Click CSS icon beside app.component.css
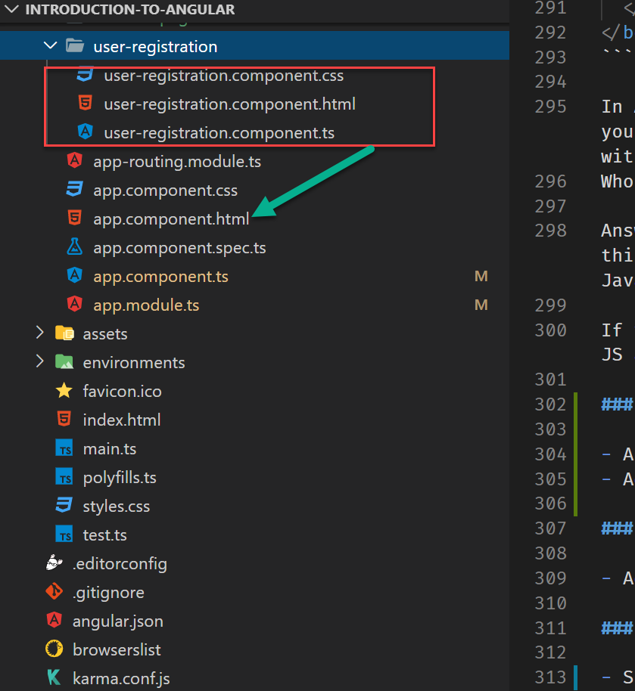Image resolution: width=635 pixels, height=691 pixels. tap(75, 189)
